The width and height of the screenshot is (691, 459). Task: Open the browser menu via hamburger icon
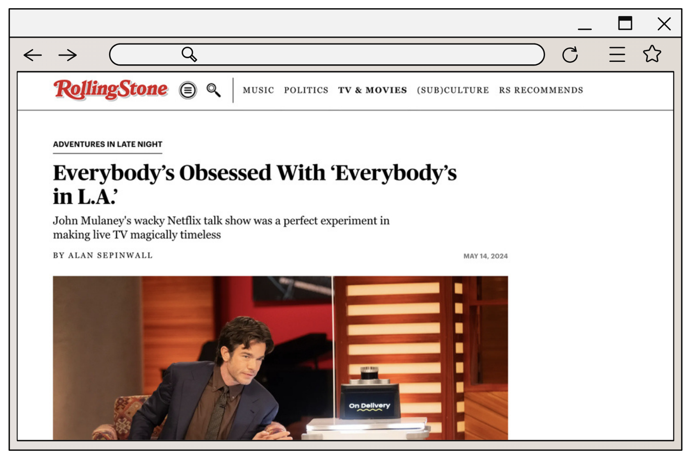coord(616,54)
